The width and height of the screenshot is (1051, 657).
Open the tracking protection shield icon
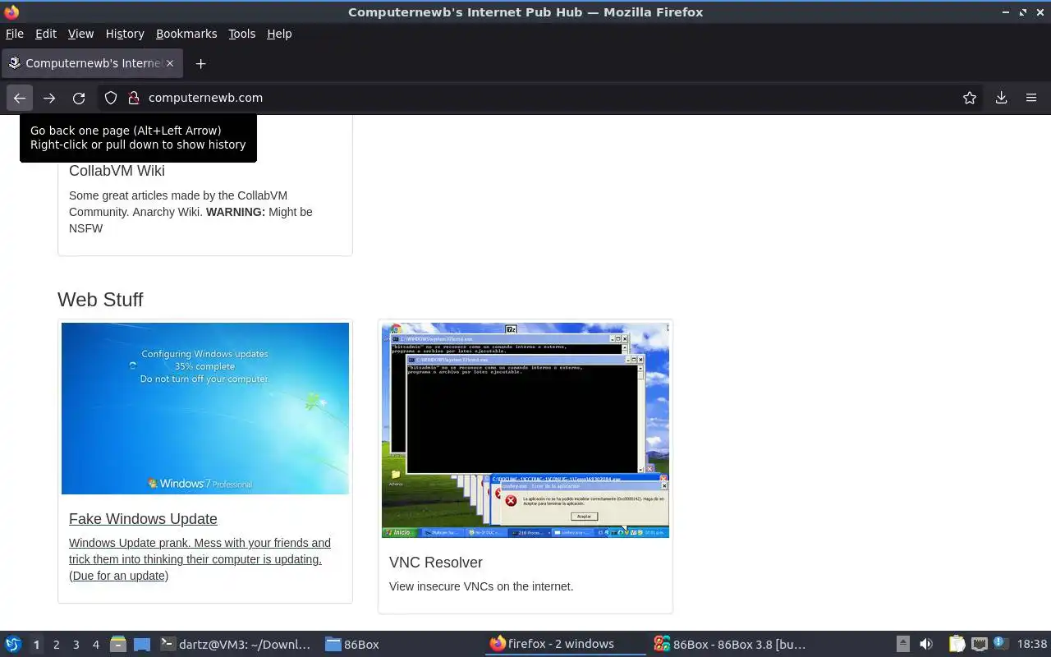(x=111, y=98)
